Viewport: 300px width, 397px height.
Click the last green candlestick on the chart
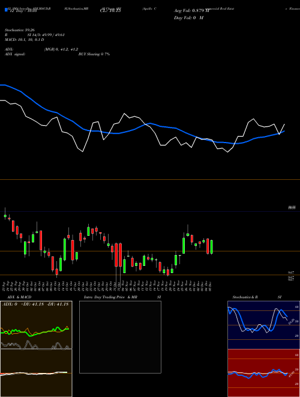(x=212, y=247)
